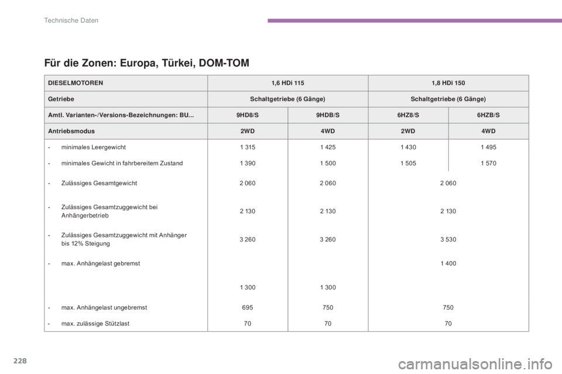Click '750' in the 1,8 HDi 150 column

click(x=448, y=307)
